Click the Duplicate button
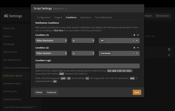 pyautogui.click(x=51, y=92)
